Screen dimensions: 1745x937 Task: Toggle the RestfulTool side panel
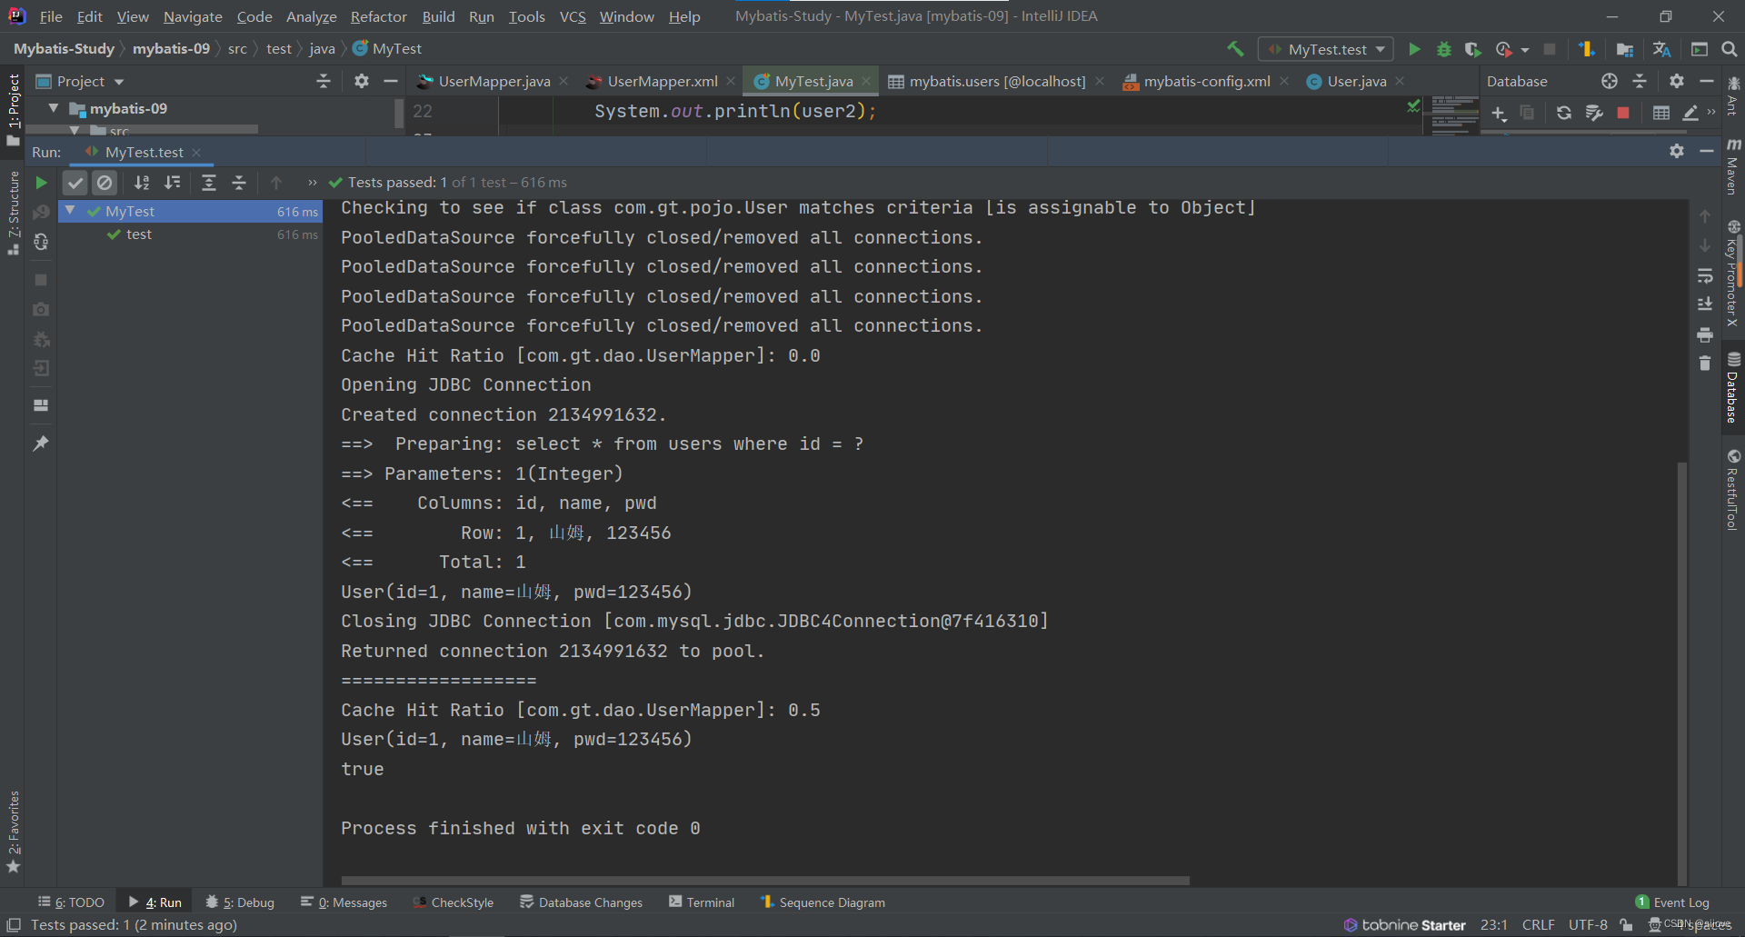click(1733, 489)
